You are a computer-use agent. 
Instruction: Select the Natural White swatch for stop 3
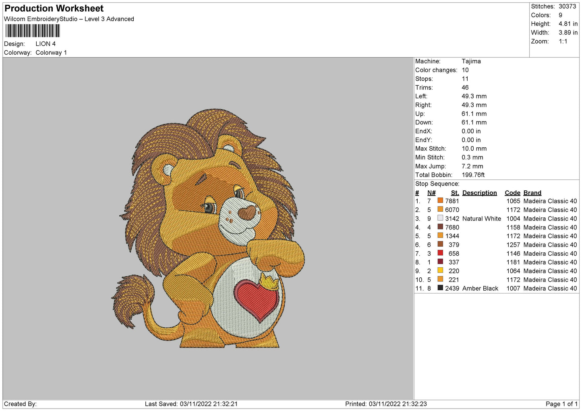(440, 218)
